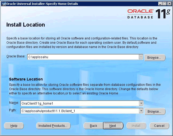Image resolution: width=173 pixels, height=136 pixels.
Task: Focus the Oracle Base text field
Action: (83, 57)
